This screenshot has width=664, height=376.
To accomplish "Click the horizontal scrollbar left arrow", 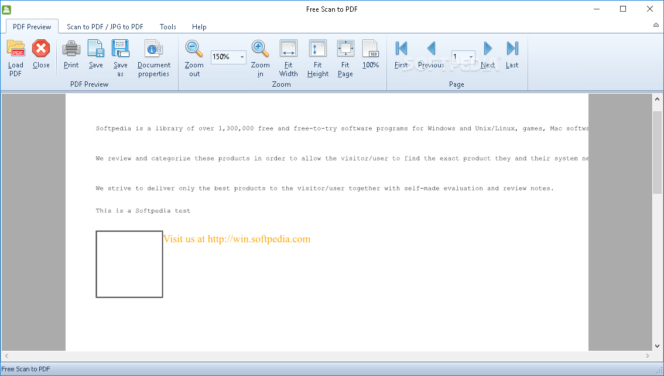I will tap(6, 356).
